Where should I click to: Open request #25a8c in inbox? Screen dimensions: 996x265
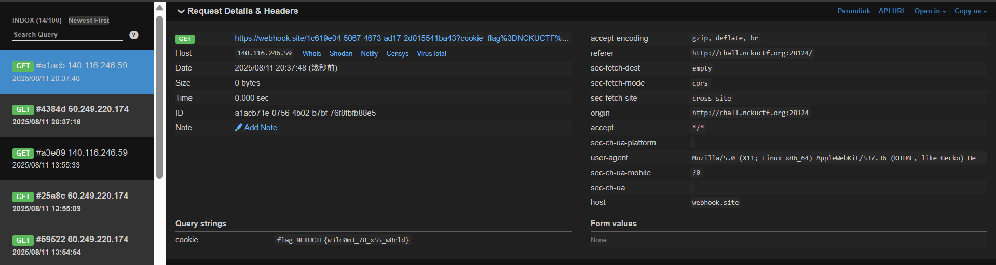[77, 202]
